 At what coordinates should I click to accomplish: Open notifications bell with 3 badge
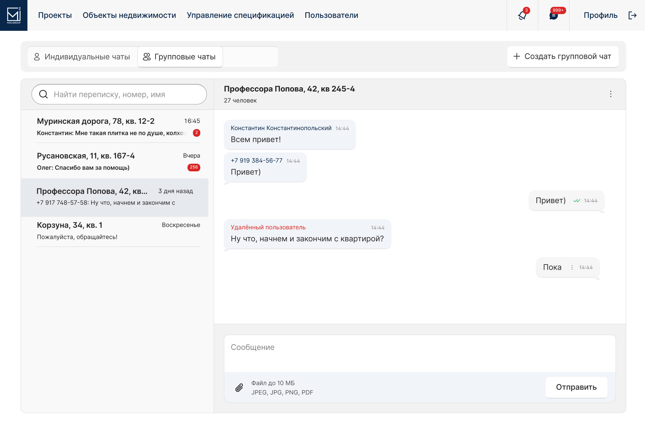[x=522, y=15]
